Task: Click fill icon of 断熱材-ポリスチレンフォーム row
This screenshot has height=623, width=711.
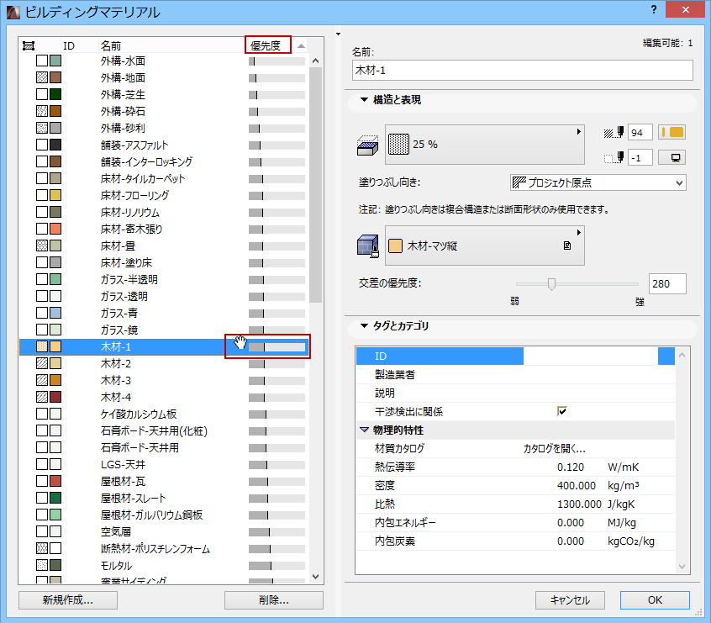Action: tap(42, 548)
